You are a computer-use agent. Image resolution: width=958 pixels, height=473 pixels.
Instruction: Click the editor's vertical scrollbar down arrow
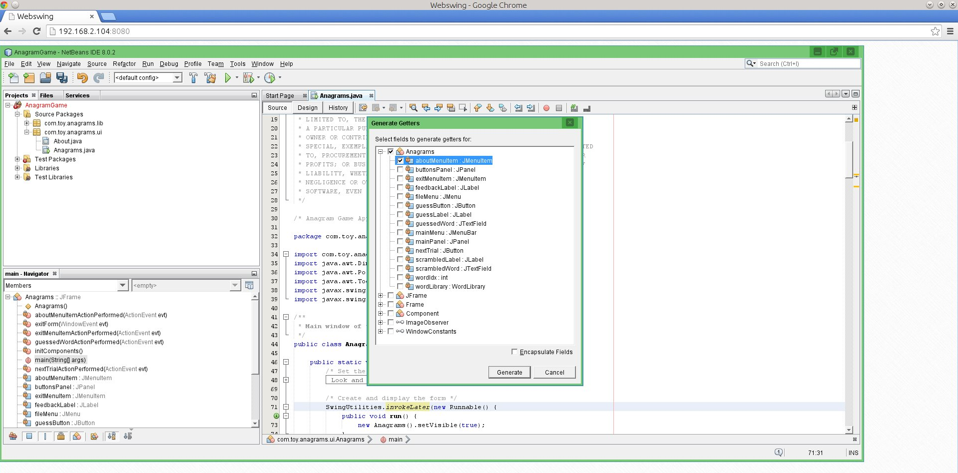click(848, 429)
